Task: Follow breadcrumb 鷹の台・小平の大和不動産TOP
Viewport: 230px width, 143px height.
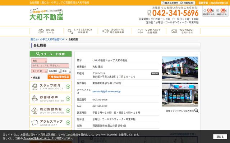Action: 47,39
